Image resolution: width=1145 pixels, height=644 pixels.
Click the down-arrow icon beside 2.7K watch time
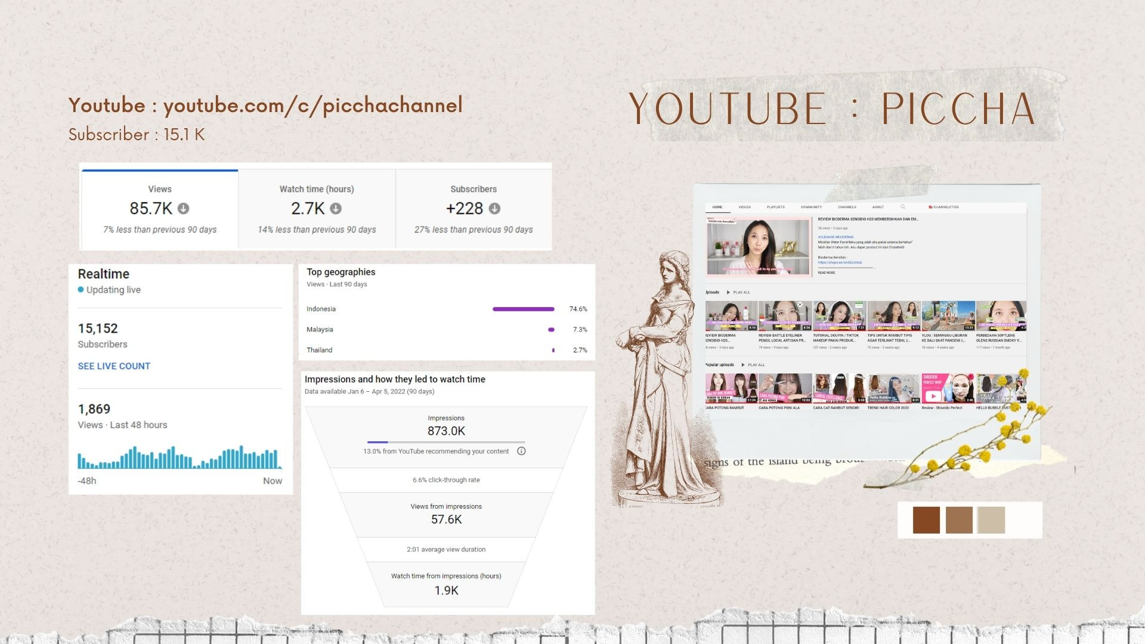click(336, 209)
